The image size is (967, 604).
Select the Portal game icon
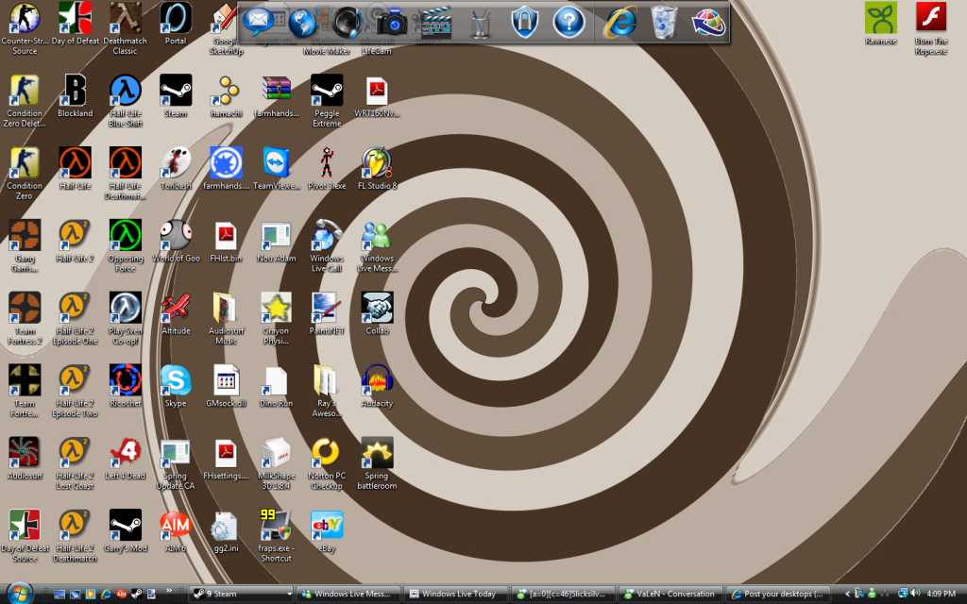tap(176, 19)
